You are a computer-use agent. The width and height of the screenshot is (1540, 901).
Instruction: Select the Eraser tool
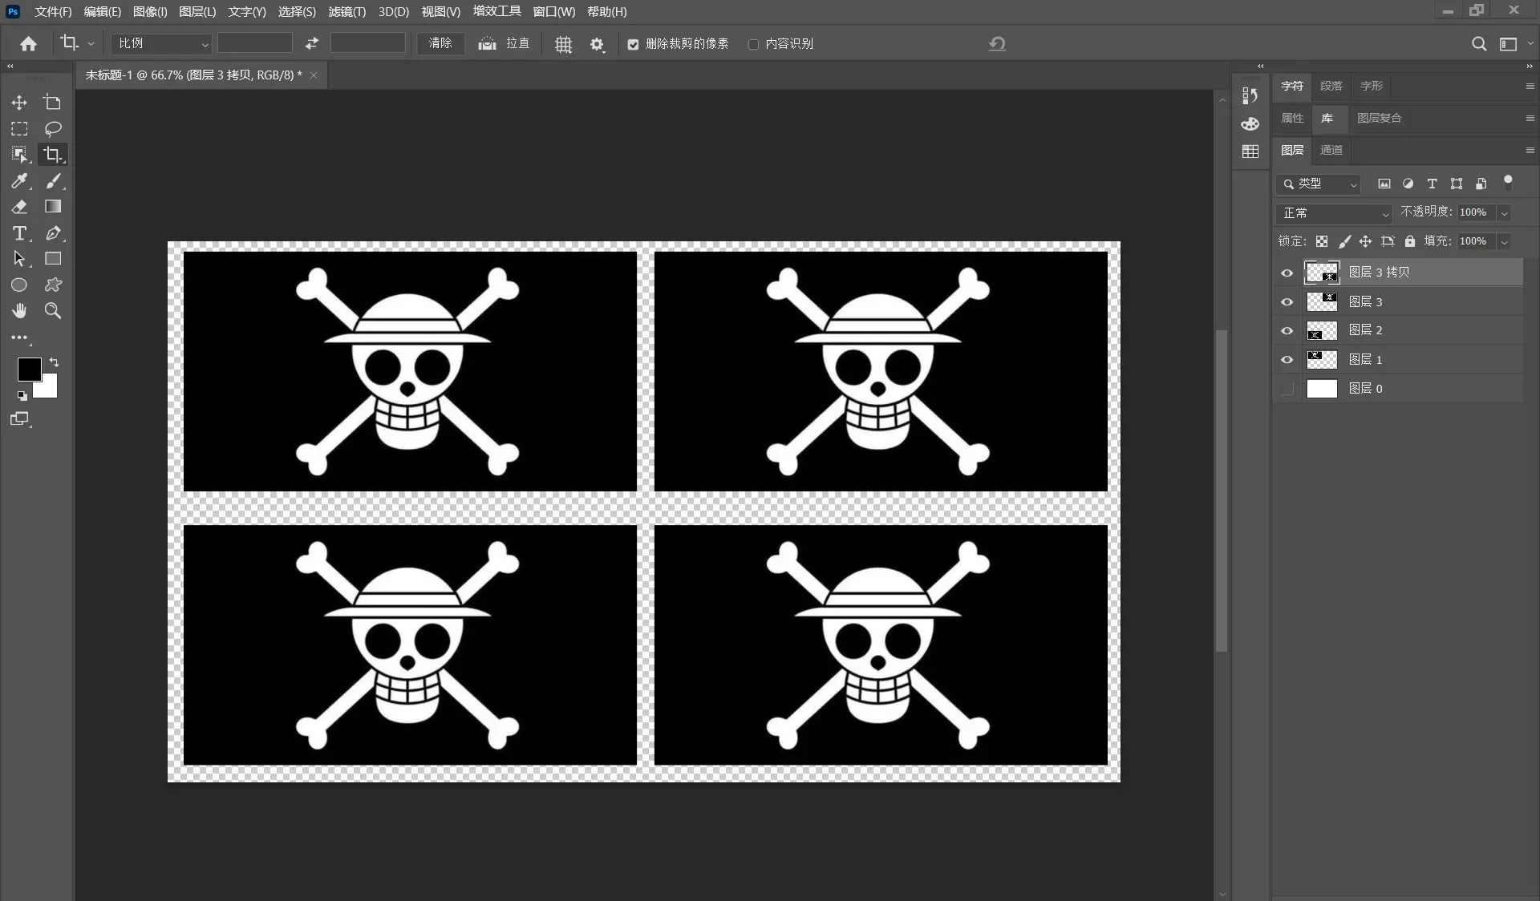19,207
